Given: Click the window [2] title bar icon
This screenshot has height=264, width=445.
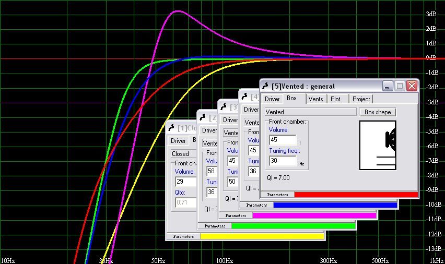Looking at the screenshot, I should 202,117.
